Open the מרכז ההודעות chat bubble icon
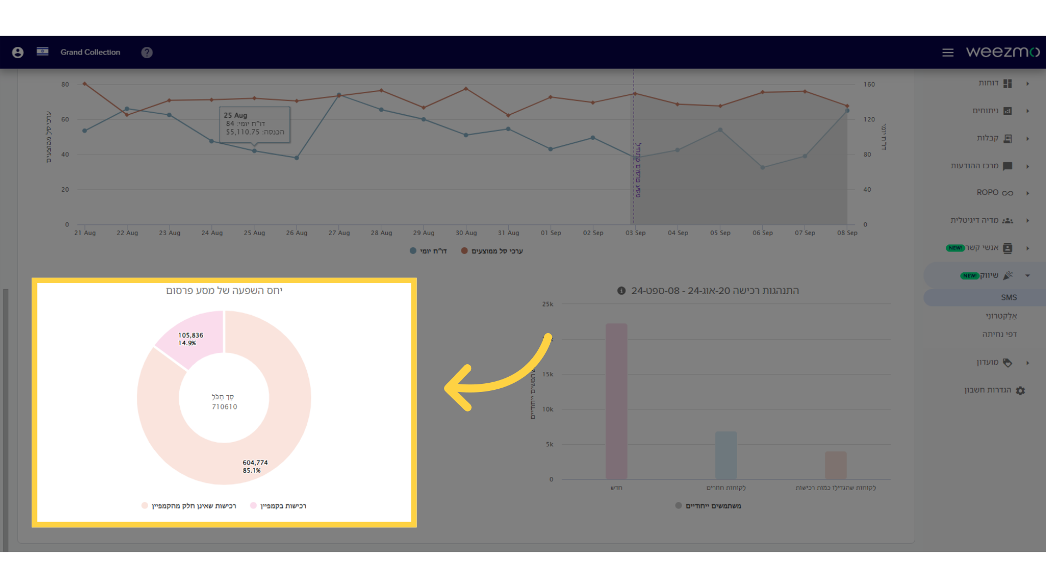The width and height of the screenshot is (1046, 588). pyautogui.click(x=1008, y=166)
